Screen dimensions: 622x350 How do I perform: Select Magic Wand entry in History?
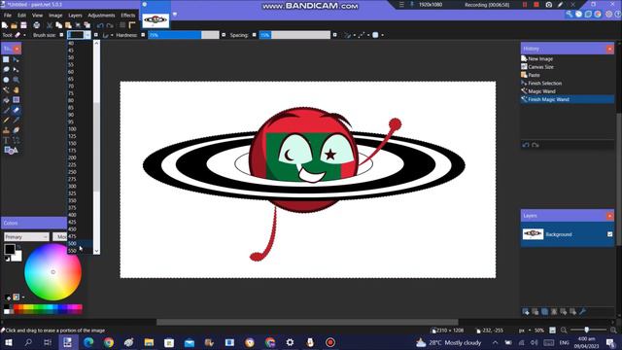click(x=541, y=91)
